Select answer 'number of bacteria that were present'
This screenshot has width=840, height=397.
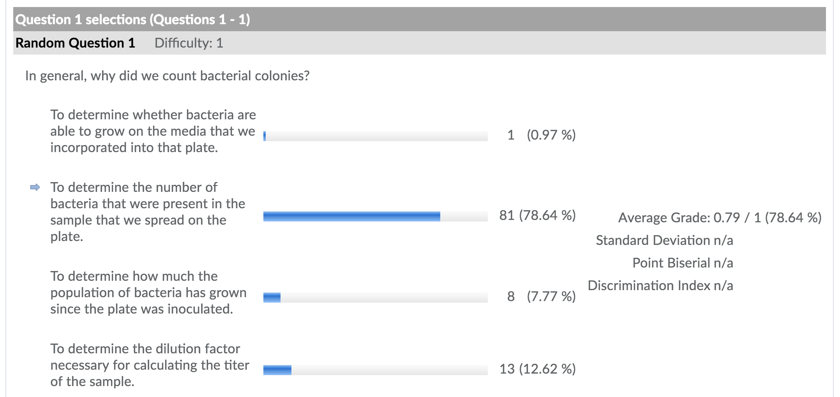[148, 212]
